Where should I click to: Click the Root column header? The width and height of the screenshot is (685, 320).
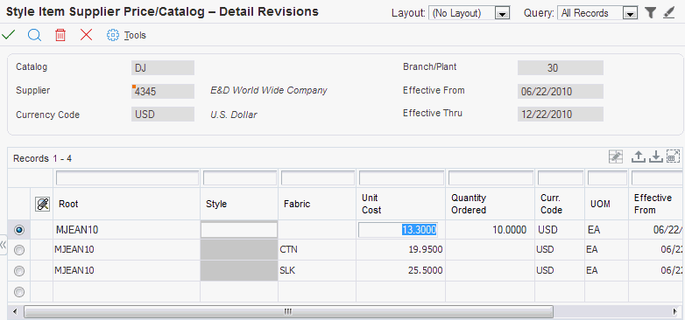127,204
